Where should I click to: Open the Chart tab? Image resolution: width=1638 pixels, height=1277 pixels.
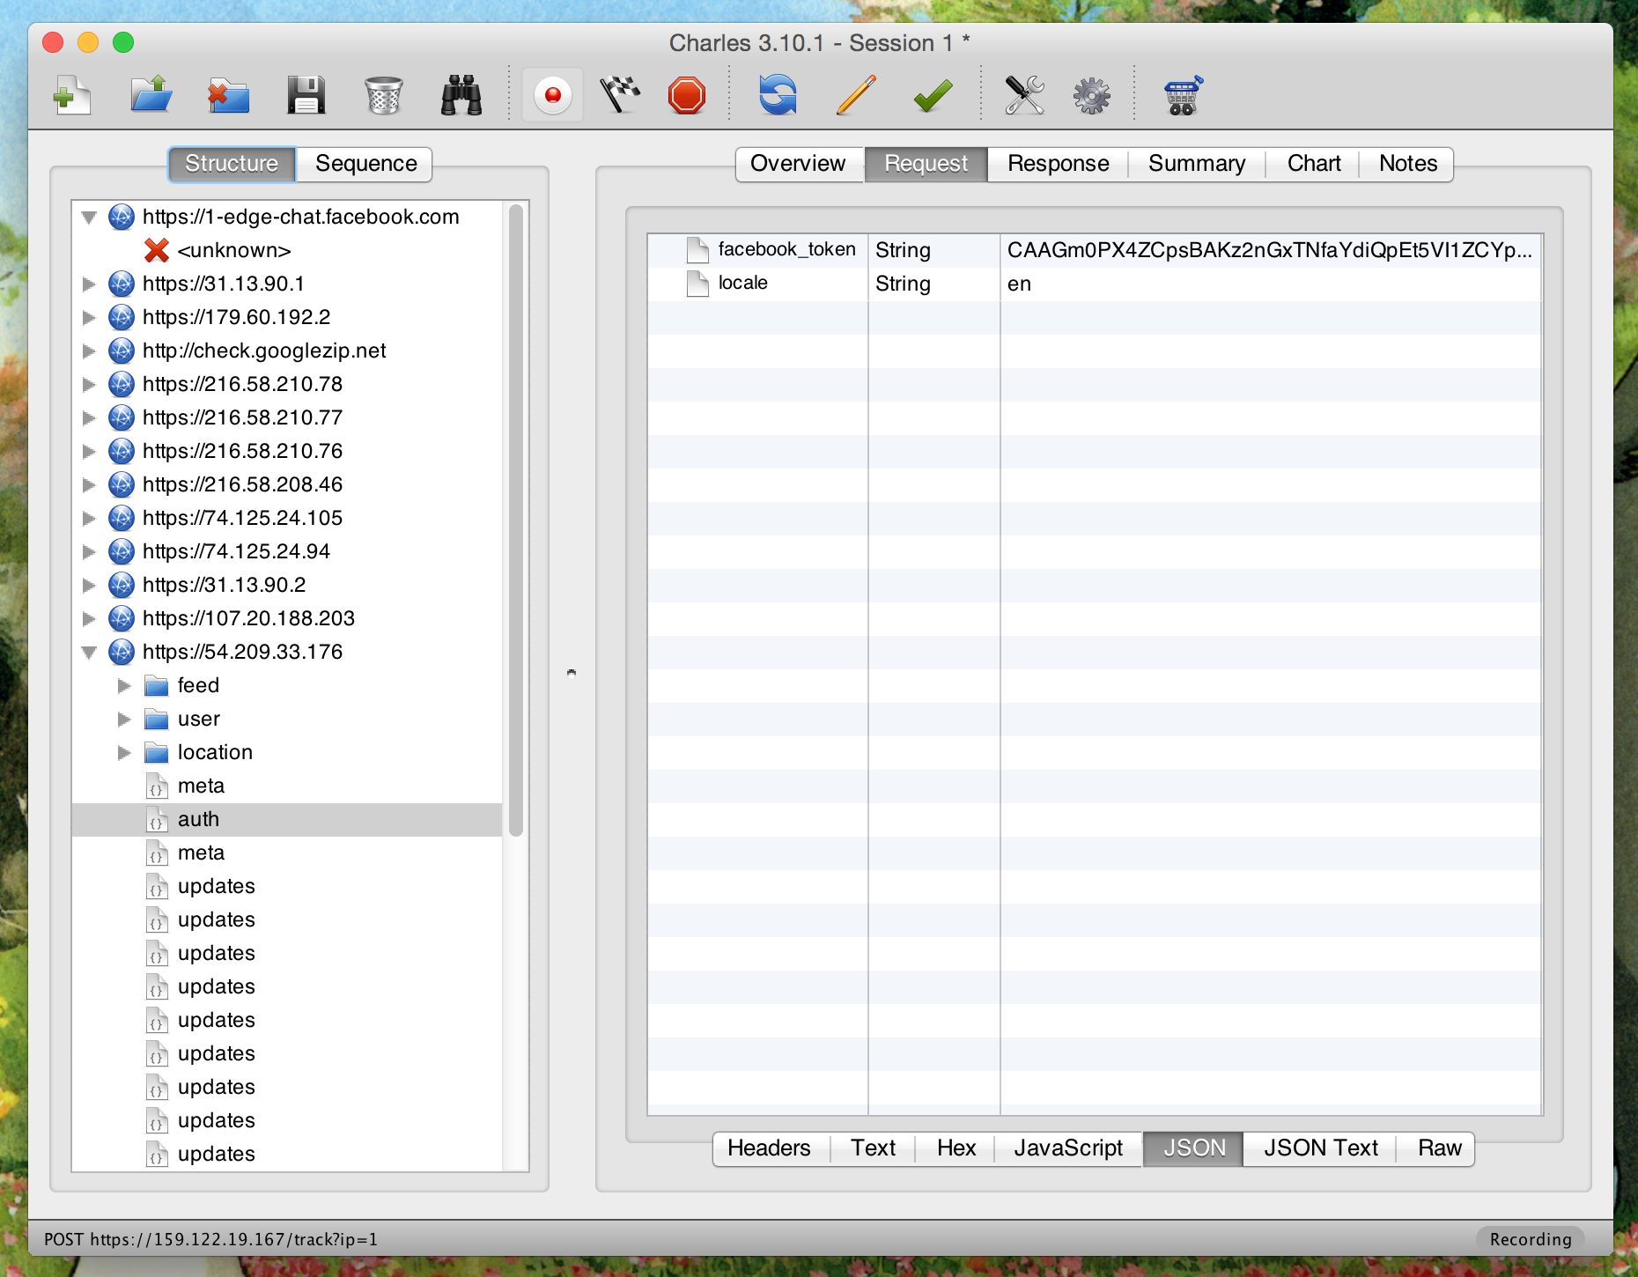point(1314,164)
